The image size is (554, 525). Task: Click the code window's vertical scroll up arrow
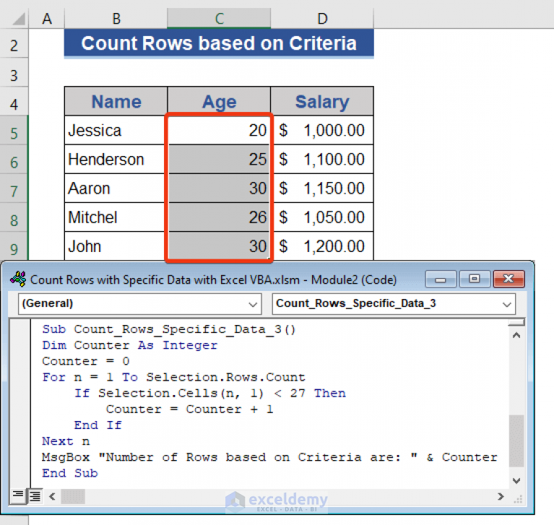[516, 335]
